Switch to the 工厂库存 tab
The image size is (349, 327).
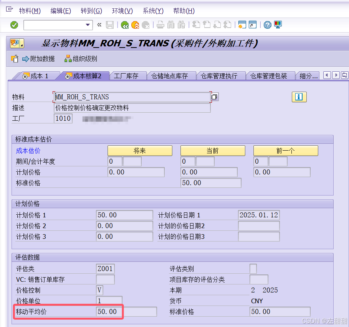click(126, 76)
